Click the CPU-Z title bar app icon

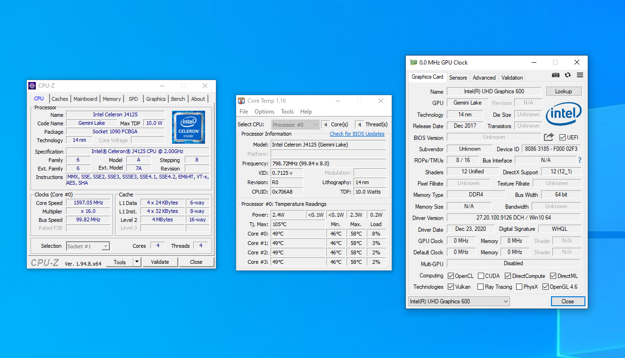pos(32,86)
